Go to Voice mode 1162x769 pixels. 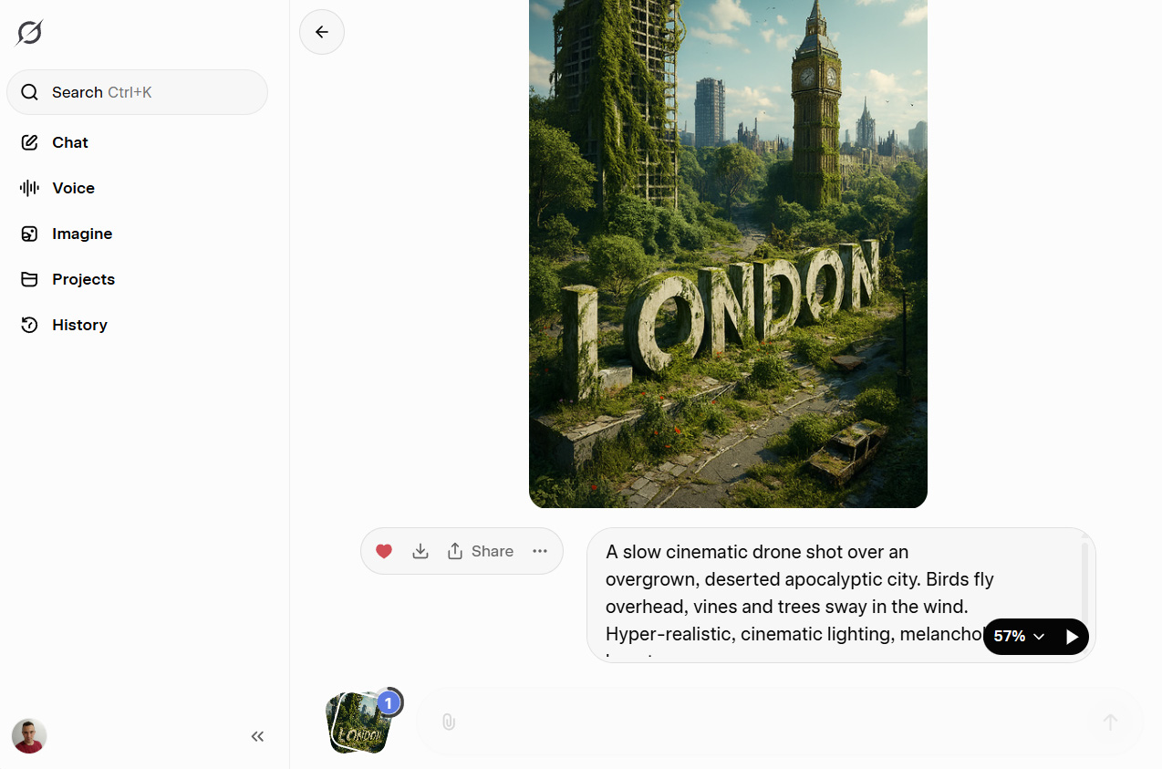pos(73,188)
